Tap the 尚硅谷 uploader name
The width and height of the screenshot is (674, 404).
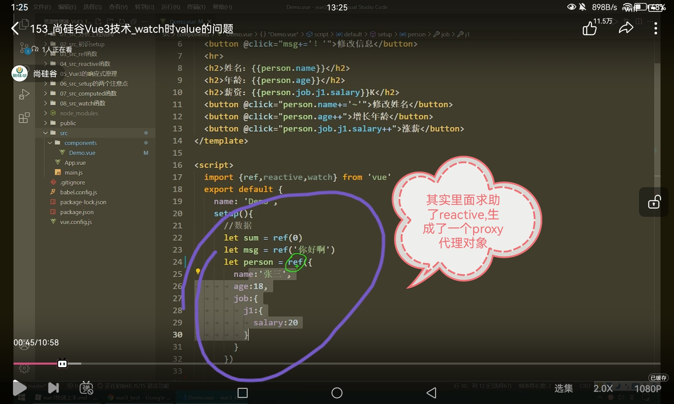[45, 74]
